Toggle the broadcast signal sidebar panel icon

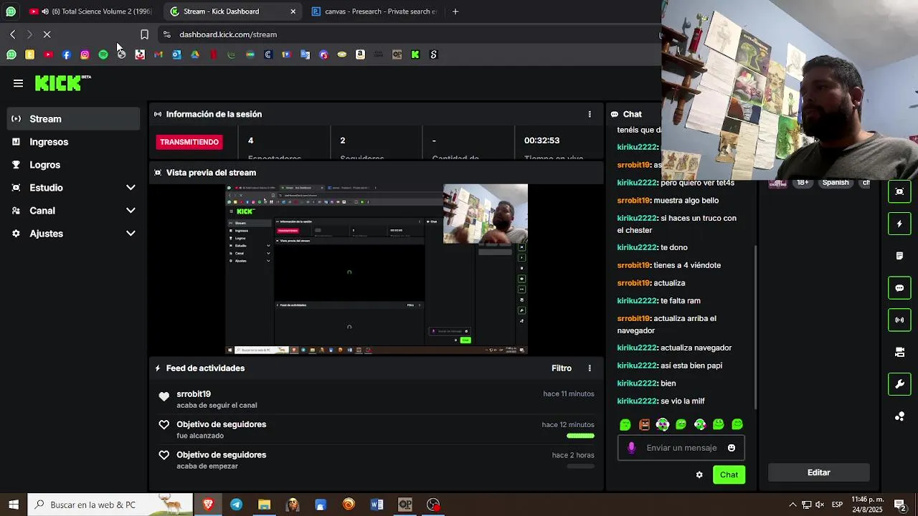[x=899, y=320]
